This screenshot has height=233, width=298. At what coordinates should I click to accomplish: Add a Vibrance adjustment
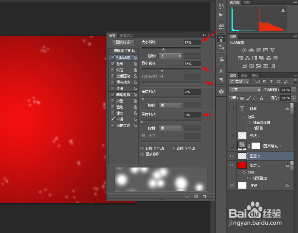click(272, 50)
